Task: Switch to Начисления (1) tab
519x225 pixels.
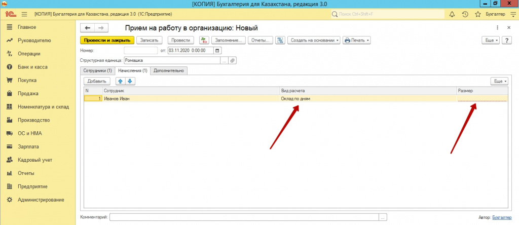Action: click(x=132, y=70)
